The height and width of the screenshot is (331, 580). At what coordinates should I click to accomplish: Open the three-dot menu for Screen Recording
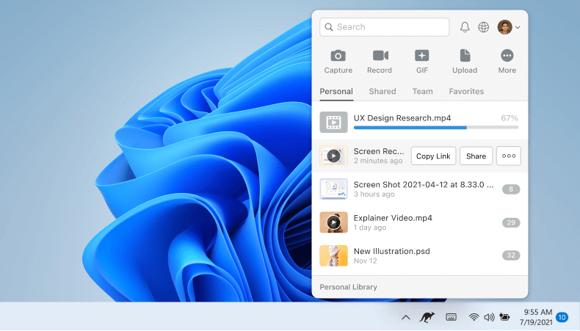508,156
